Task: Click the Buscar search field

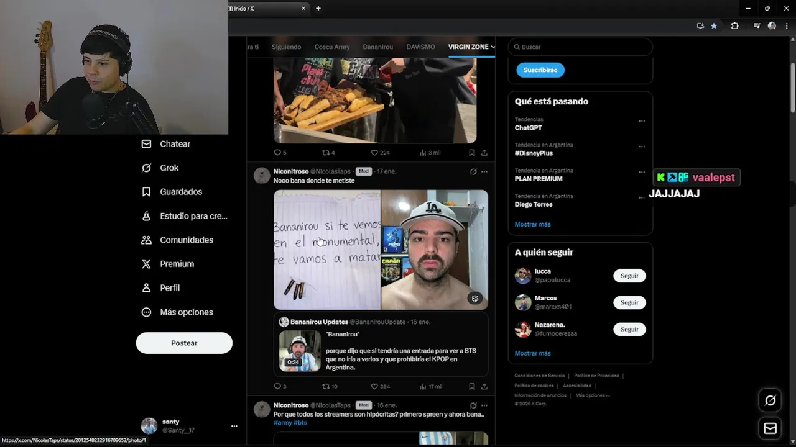Action: 580,47
